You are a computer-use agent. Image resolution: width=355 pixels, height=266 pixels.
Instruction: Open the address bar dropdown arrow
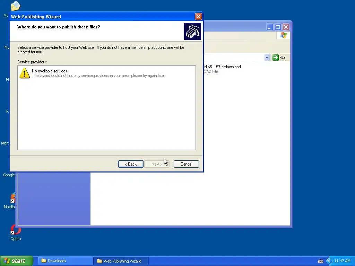(267, 57)
